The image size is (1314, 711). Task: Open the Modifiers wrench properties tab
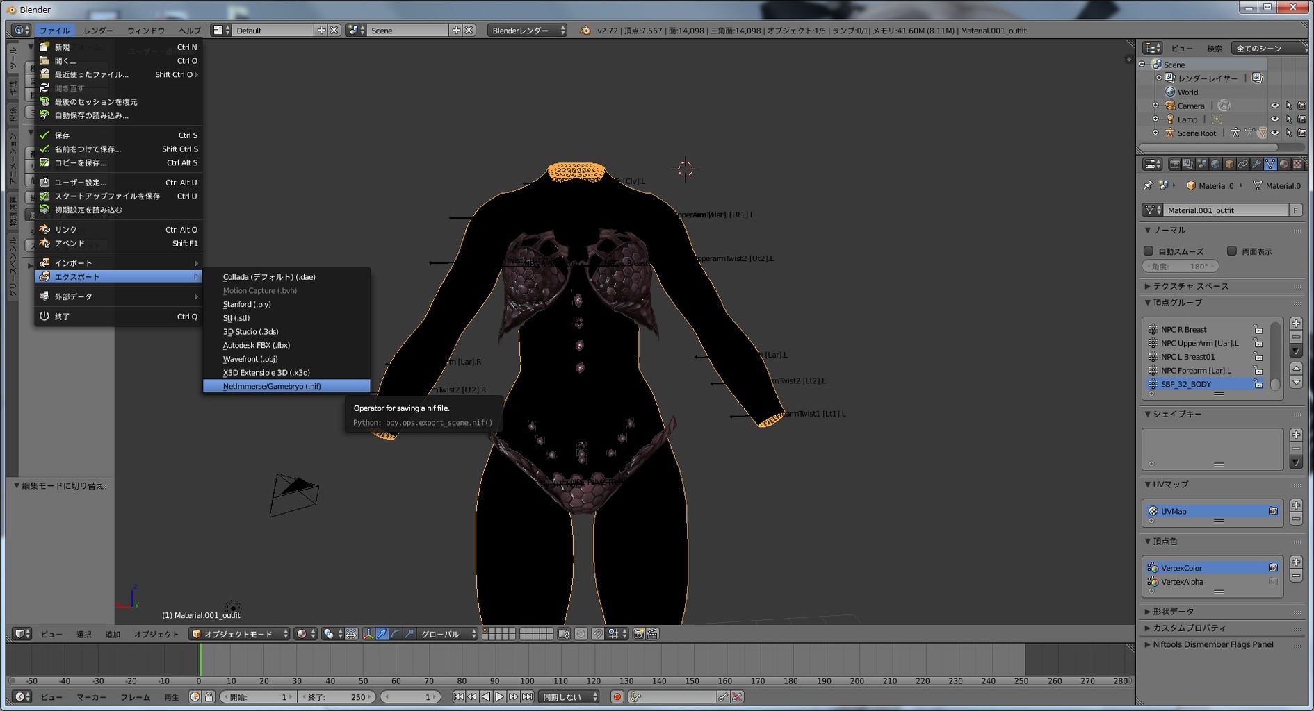pyautogui.click(x=1256, y=165)
